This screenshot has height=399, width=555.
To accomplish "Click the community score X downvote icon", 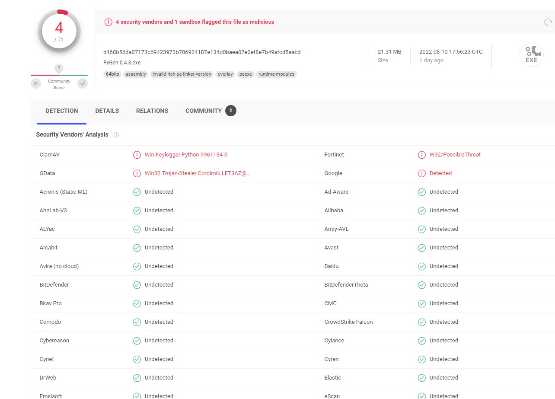I will (36, 83).
